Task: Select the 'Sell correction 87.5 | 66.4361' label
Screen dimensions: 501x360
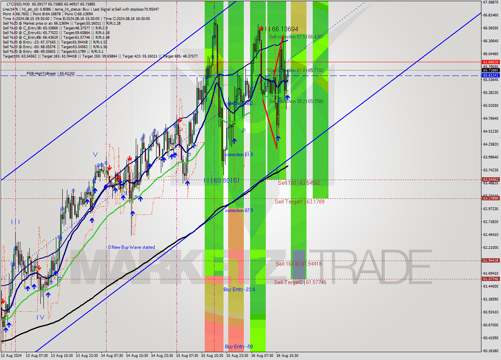Action: 296,36
